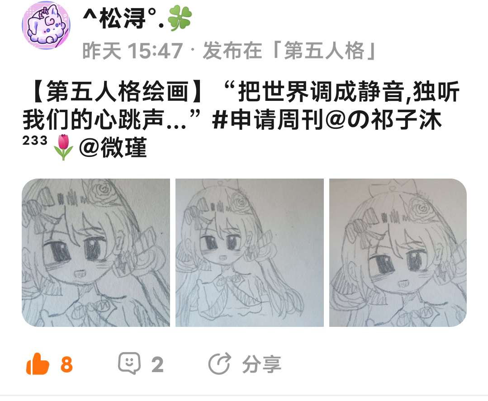Open the poster's bunny avatar profile

pos(46,25)
